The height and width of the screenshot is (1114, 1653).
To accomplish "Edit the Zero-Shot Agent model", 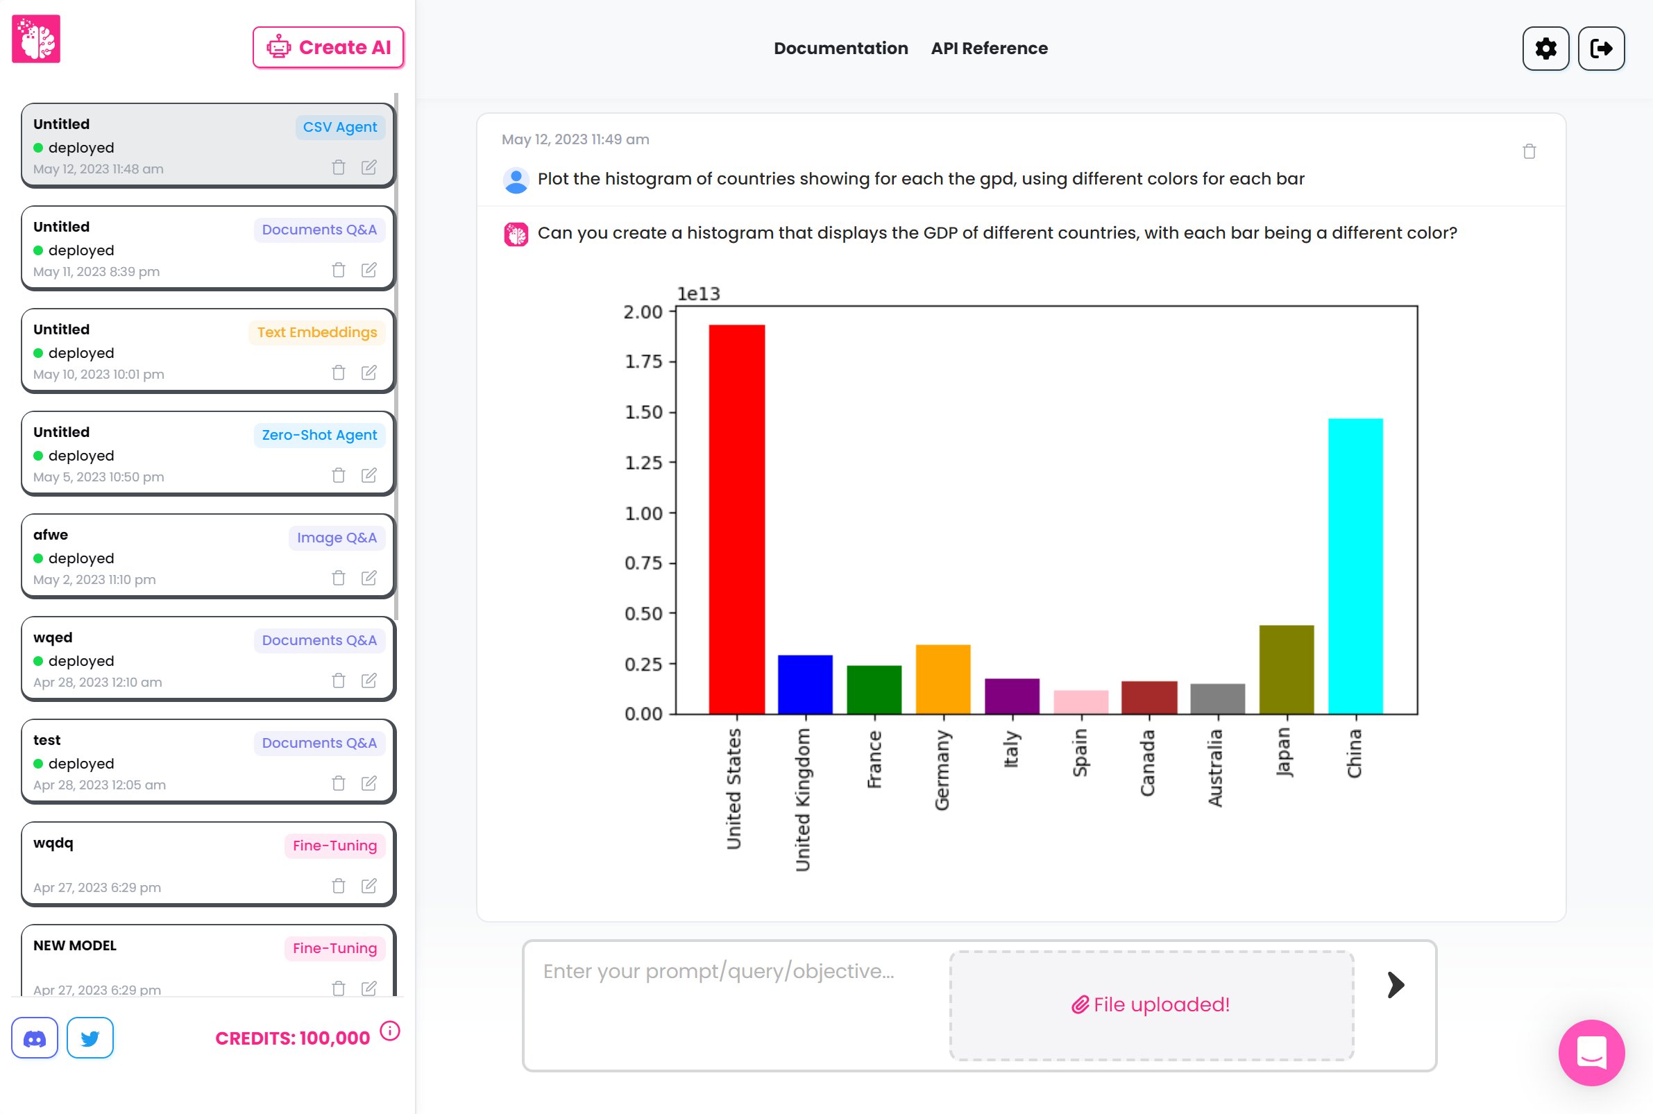I will [368, 475].
